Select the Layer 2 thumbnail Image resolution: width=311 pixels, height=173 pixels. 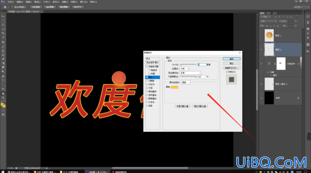tap(269, 49)
